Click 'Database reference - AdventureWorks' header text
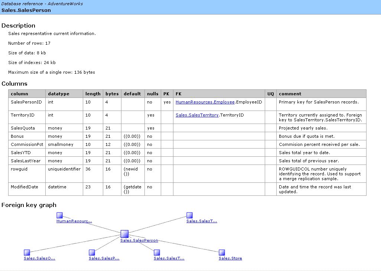Image resolution: width=381 pixels, height=271 pixels. click(42, 4)
